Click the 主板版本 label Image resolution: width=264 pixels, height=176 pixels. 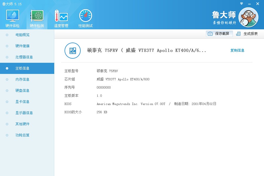click(71, 96)
